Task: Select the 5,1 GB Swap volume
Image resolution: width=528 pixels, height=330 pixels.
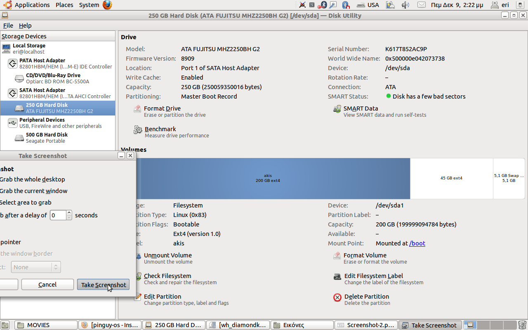Action: (x=509, y=178)
